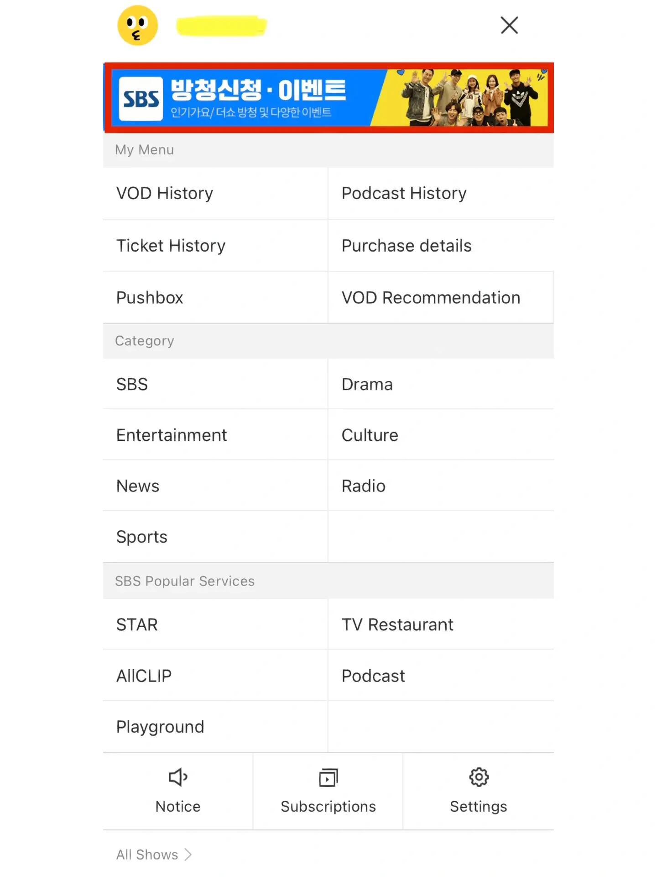Open the Notice megaphone icon
657x877 pixels.
(x=178, y=777)
